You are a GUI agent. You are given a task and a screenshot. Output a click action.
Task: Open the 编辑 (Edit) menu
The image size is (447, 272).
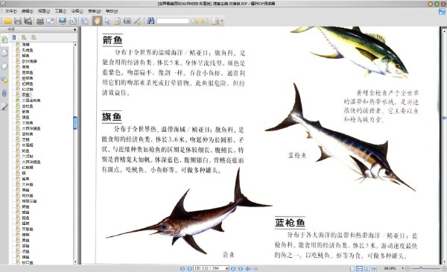pos(27,11)
